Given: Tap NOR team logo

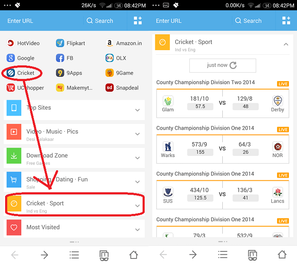Looking at the screenshot, I should pos(277,146).
